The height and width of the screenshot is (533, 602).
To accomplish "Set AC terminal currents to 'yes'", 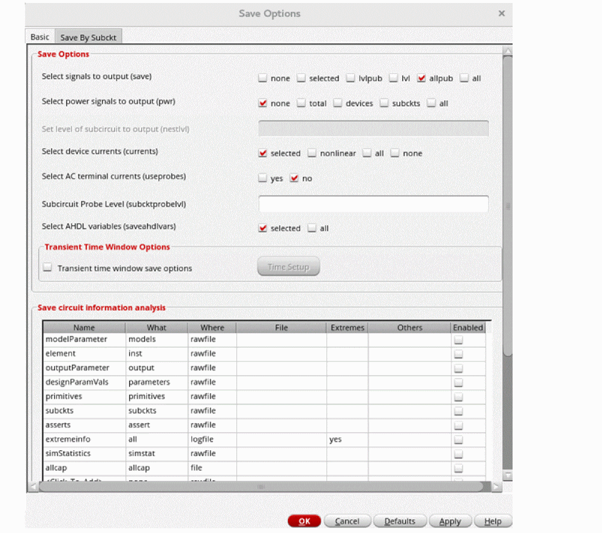I will [263, 178].
